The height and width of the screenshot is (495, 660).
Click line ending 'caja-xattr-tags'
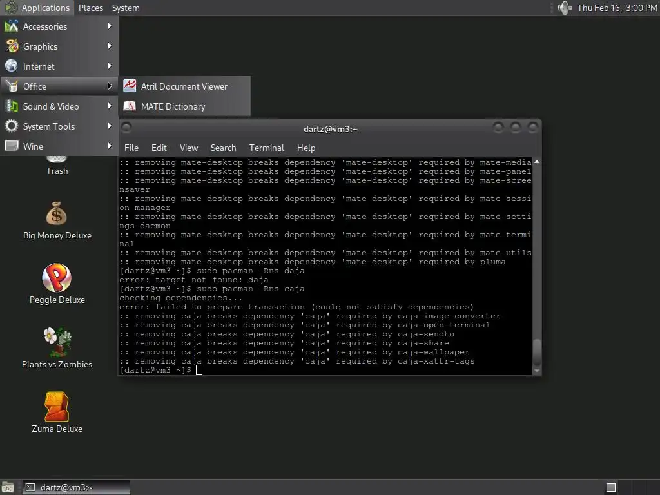click(297, 361)
